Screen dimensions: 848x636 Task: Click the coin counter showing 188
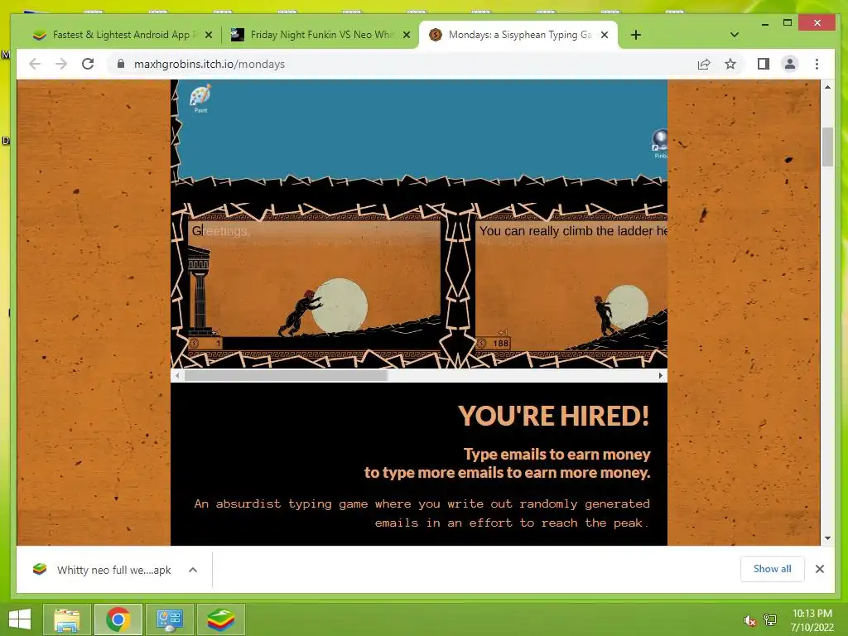coord(494,343)
